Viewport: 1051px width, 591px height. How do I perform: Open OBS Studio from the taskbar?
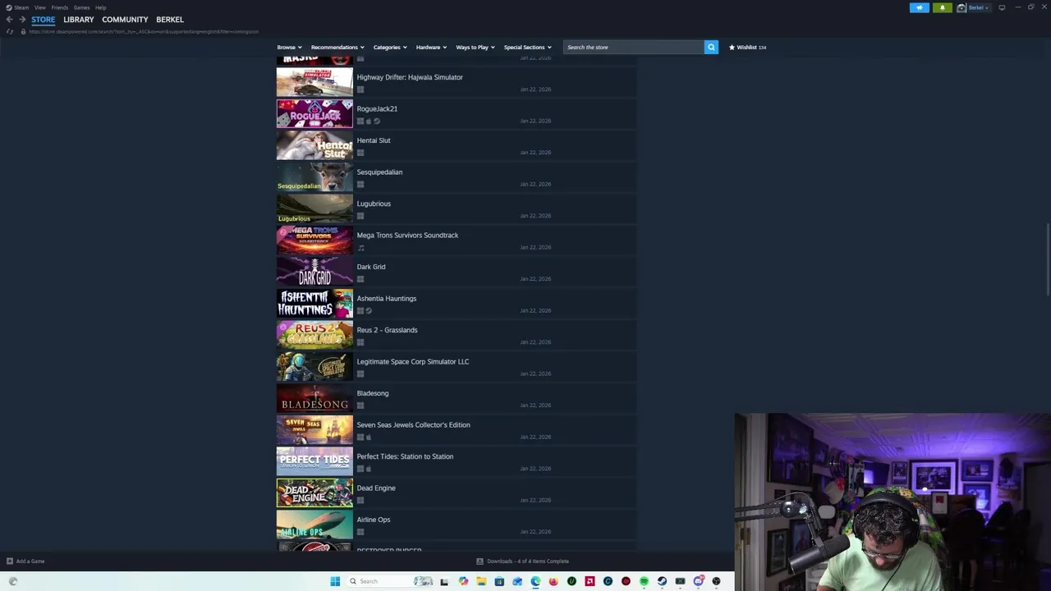click(x=716, y=581)
